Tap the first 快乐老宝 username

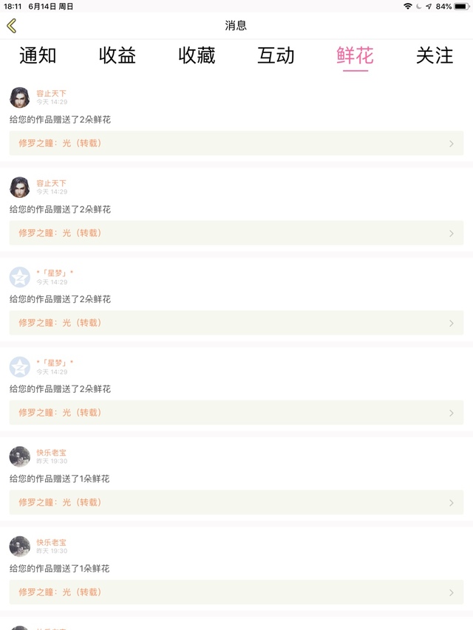click(x=52, y=453)
